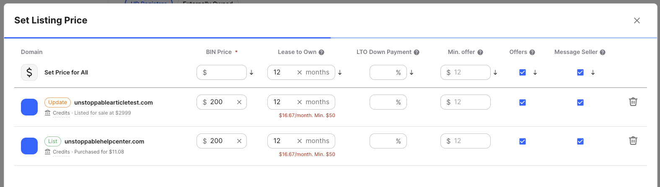Click the Min. offer help icon
660x187 pixels.
click(x=480, y=52)
